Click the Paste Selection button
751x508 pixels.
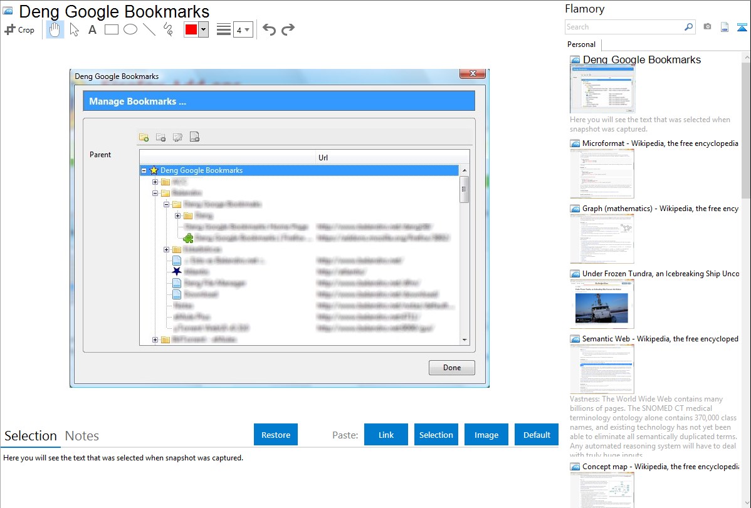tap(436, 435)
